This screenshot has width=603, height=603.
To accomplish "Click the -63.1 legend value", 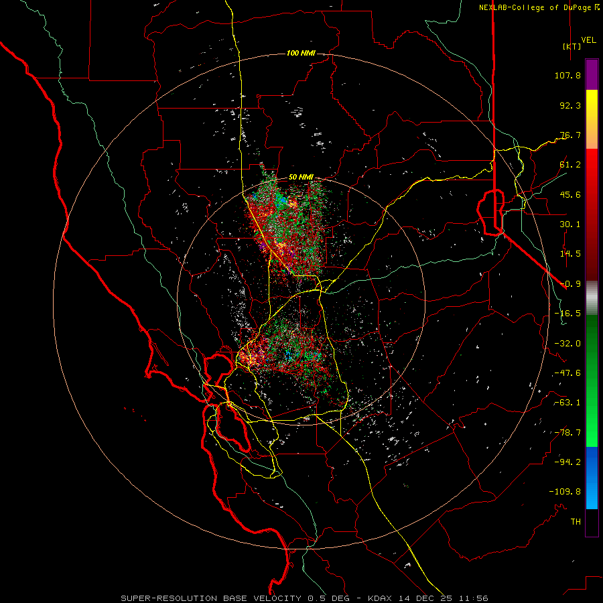I will 567,403.
